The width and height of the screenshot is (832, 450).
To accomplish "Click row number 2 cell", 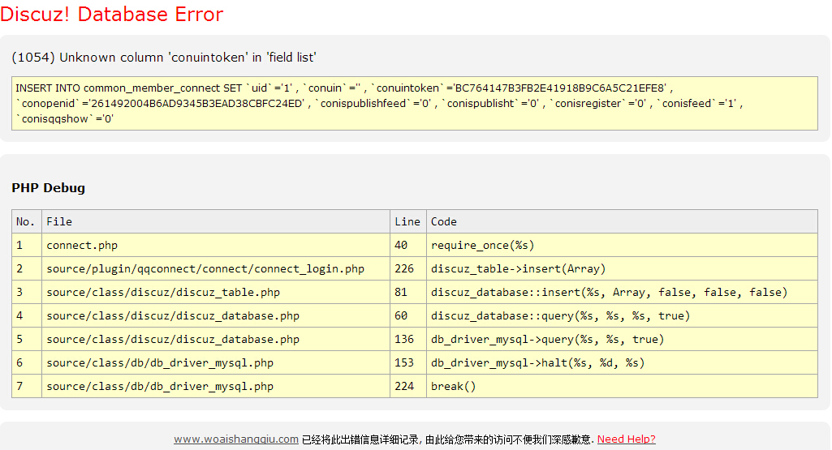I will (x=27, y=268).
